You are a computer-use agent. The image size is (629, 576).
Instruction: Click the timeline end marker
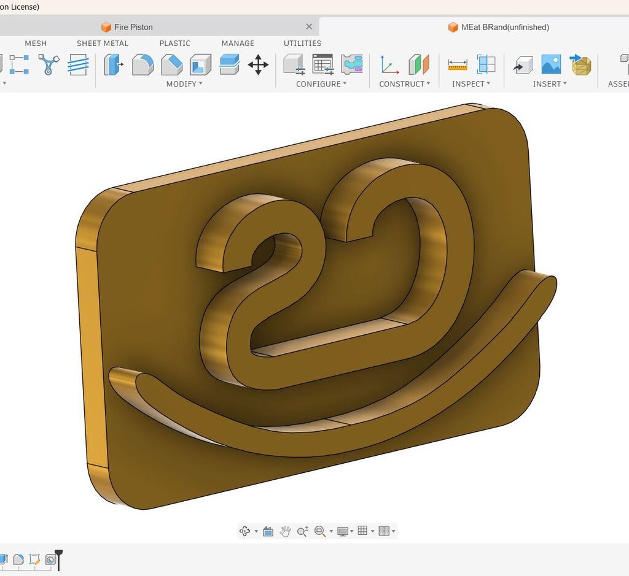click(x=58, y=559)
